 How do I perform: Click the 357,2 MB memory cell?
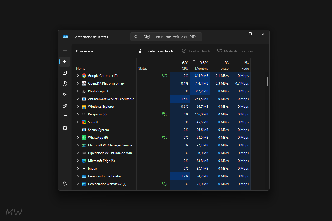[x=200, y=91]
